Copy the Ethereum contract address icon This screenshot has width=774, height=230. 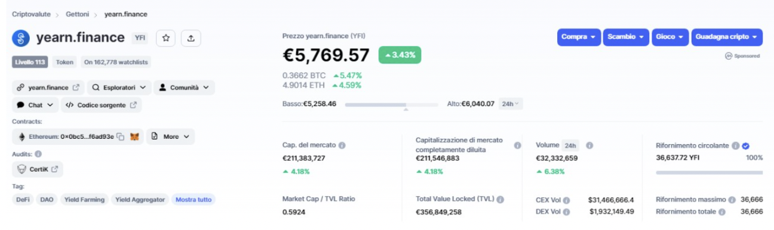click(x=121, y=137)
